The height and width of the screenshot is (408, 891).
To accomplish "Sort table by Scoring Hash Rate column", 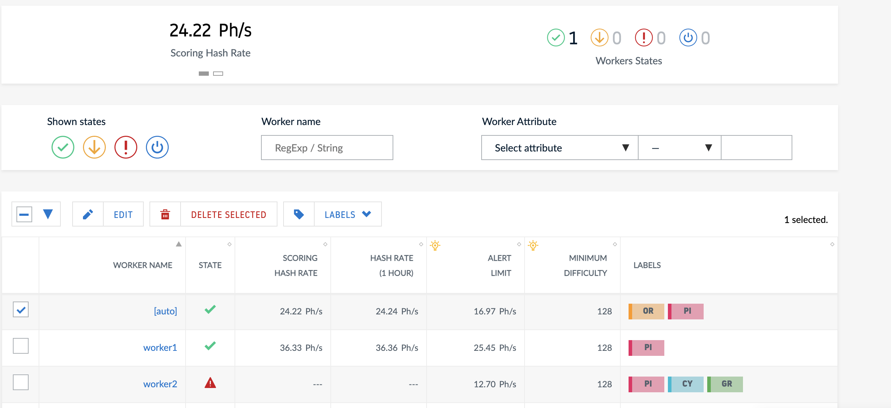I will (x=296, y=265).
